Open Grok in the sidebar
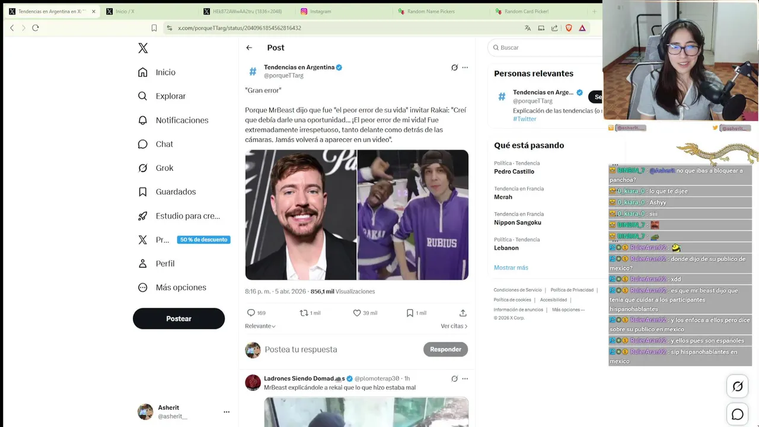This screenshot has width=759, height=427. click(155, 168)
